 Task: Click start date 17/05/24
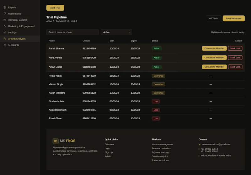pos(114,67)
